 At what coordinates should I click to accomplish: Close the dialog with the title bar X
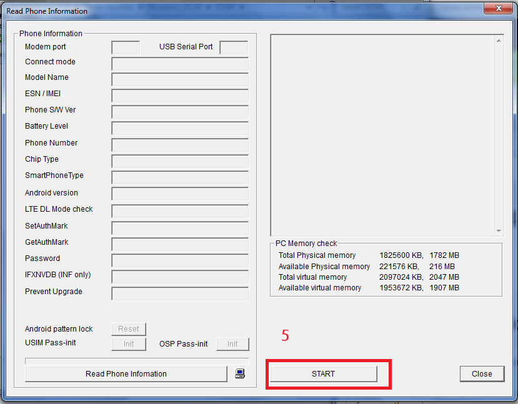[x=499, y=9]
